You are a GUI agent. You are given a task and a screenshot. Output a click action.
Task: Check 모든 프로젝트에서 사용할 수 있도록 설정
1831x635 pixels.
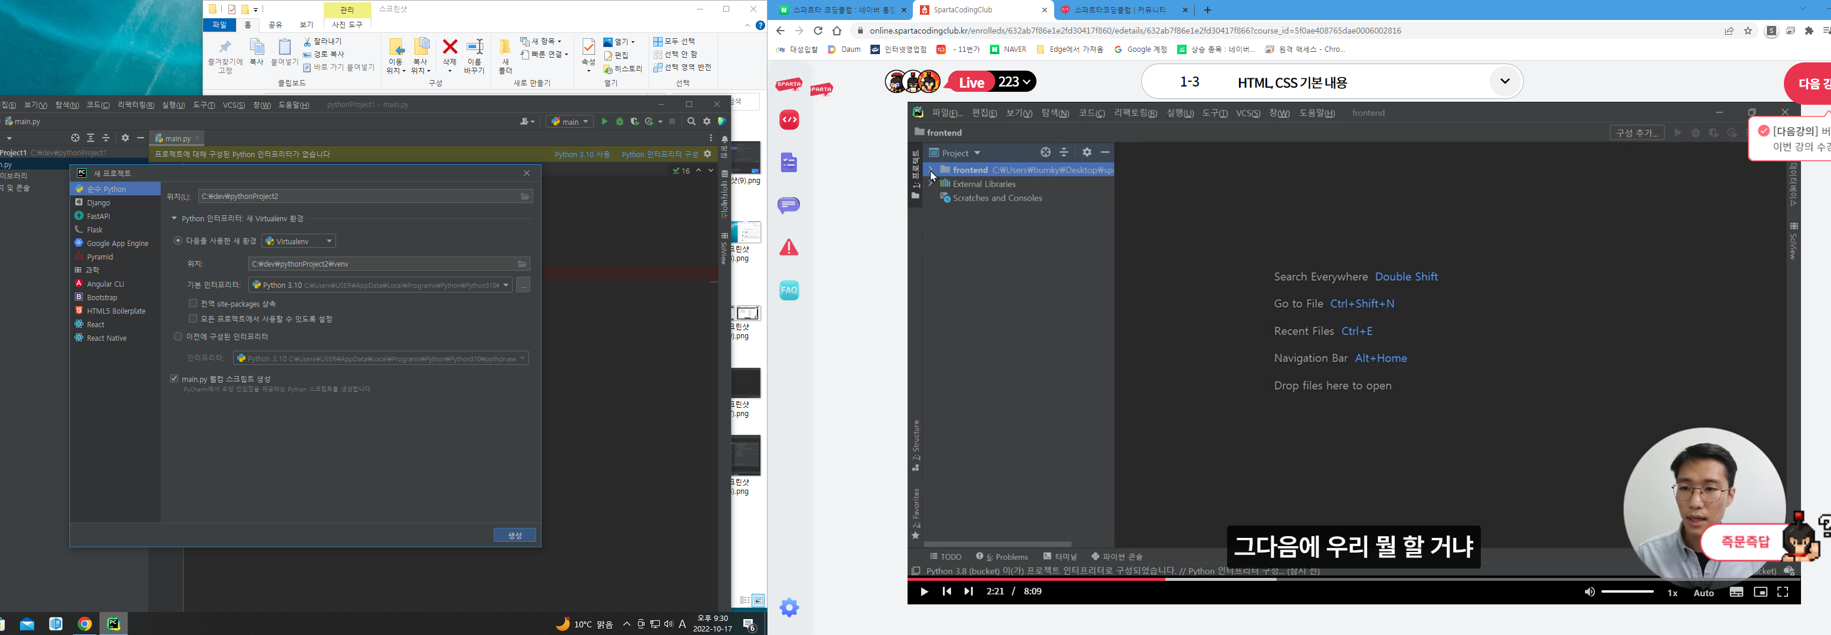coord(192,318)
